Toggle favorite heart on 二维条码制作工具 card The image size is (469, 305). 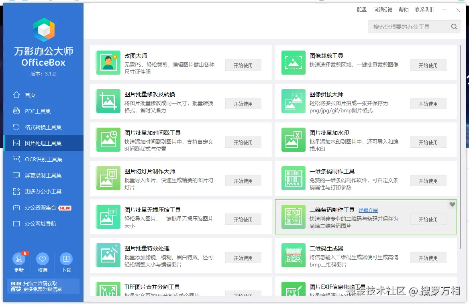click(x=452, y=205)
